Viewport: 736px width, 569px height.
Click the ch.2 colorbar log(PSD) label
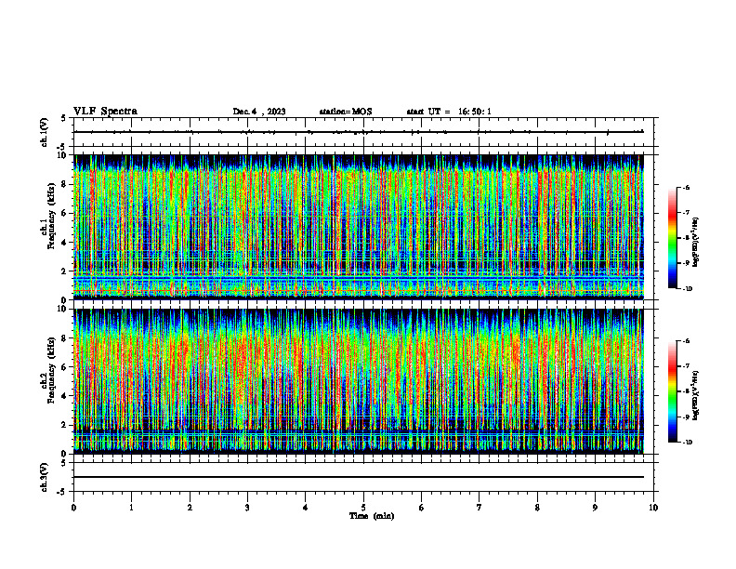pyautogui.click(x=696, y=395)
